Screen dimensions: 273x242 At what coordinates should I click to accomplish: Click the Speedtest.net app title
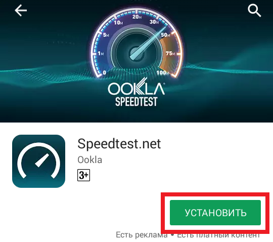pyautogui.click(x=119, y=144)
